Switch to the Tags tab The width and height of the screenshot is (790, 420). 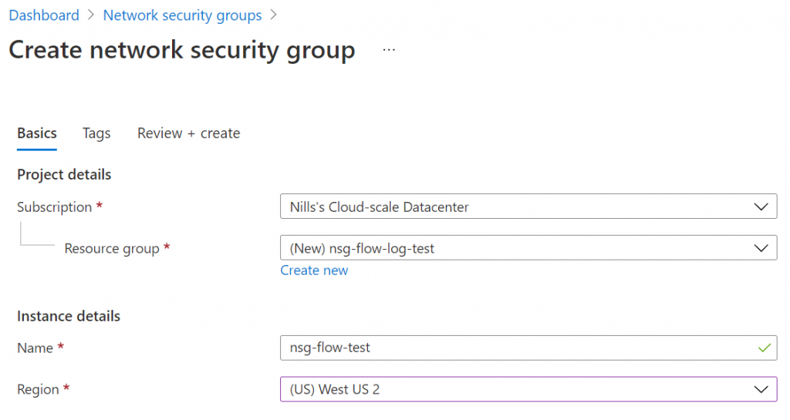(96, 133)
